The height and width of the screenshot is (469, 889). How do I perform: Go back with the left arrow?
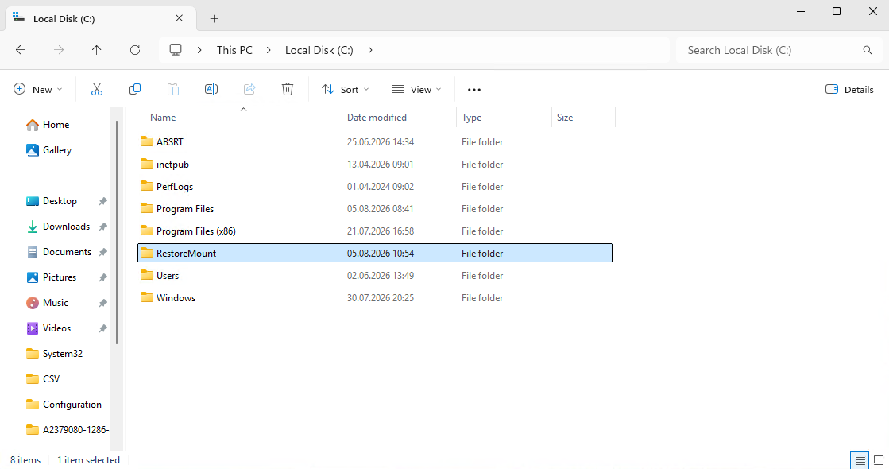coord(21,50)
